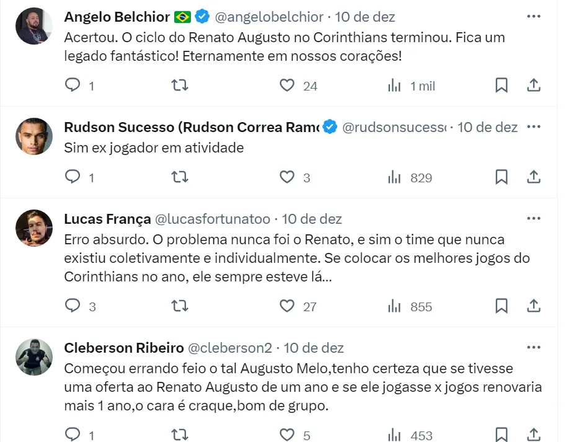Open more options on Lucas França's tweet
Viewport: 584px width, 442px height.
coord(534,219)
